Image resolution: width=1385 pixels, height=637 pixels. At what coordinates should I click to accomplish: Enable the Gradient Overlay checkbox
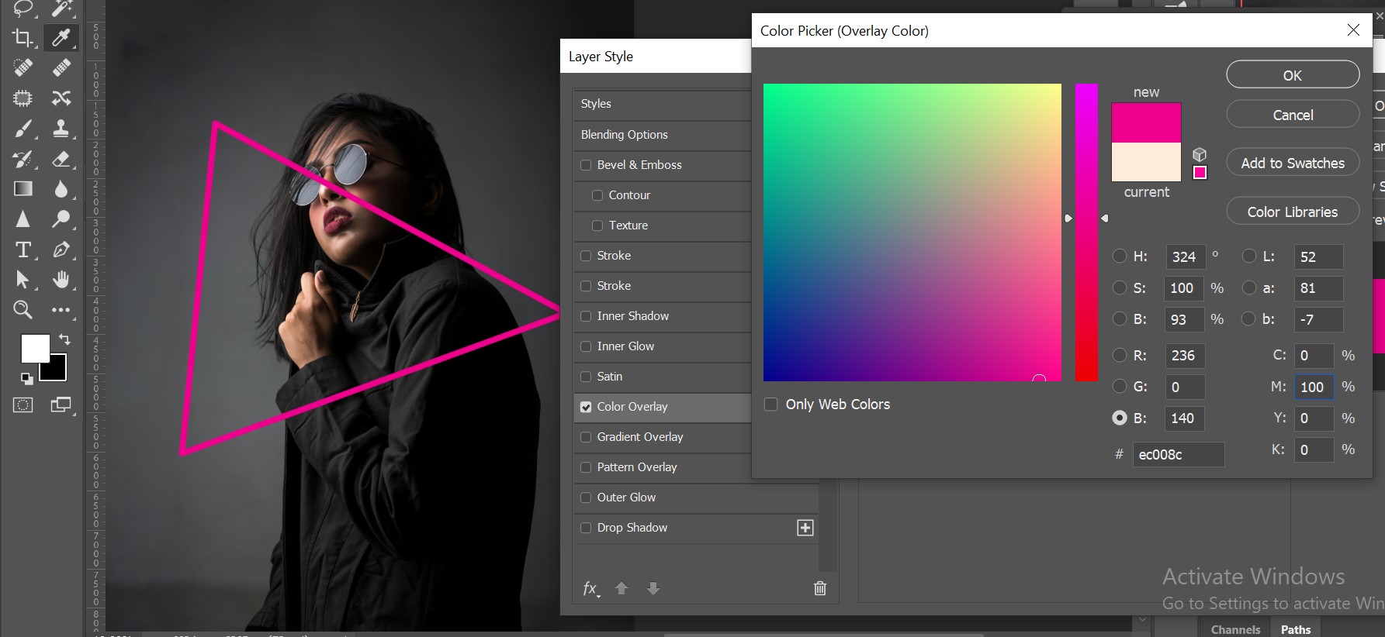[x=586, y=437]
